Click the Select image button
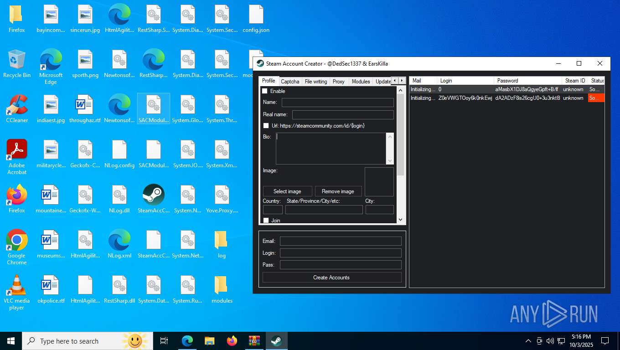The image size is (620, 350). click(x=287, y=191)
